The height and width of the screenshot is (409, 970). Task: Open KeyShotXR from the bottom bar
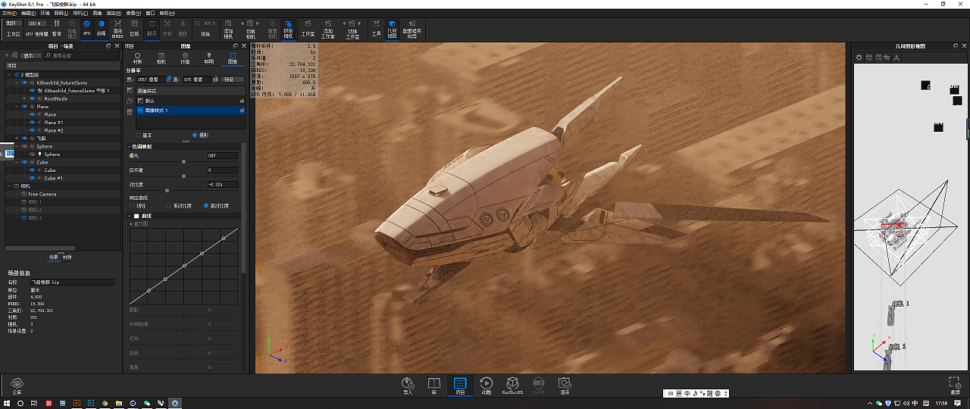click(x=512, y=386)
